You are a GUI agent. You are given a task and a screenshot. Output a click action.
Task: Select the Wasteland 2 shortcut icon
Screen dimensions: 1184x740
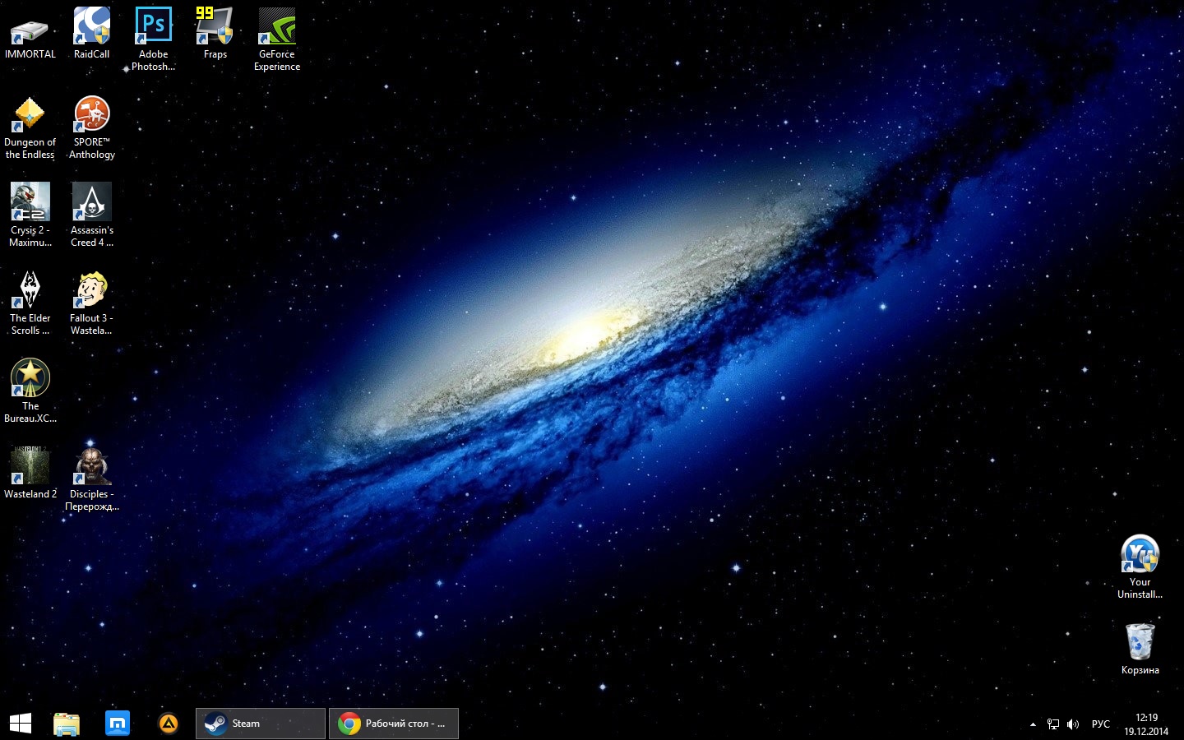click(x=30, y=467)
